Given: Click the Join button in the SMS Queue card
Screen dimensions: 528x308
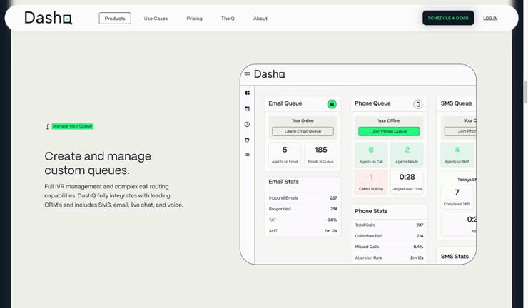Looking at the screenshot, I should click(460, 131).
